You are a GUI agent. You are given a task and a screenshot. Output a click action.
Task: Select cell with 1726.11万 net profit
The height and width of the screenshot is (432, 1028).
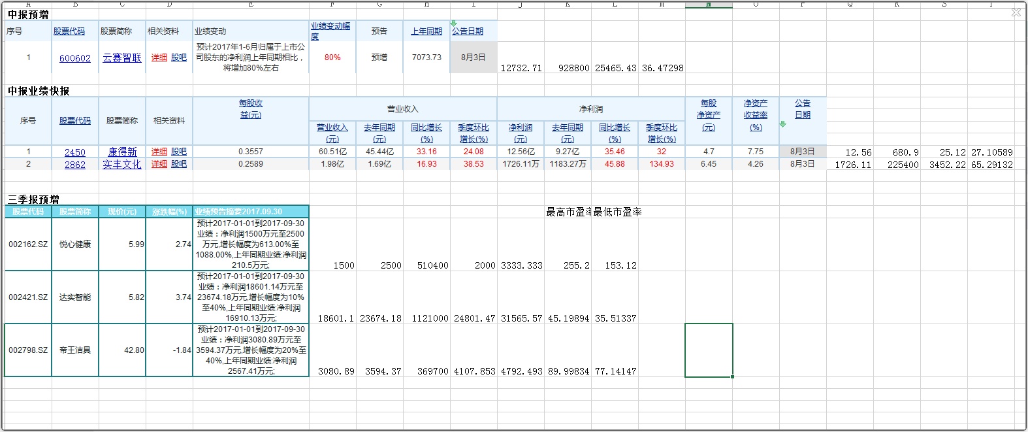(521, 164)
